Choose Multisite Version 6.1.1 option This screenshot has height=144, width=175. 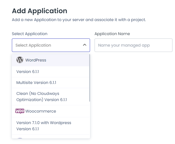pos(51,83)
